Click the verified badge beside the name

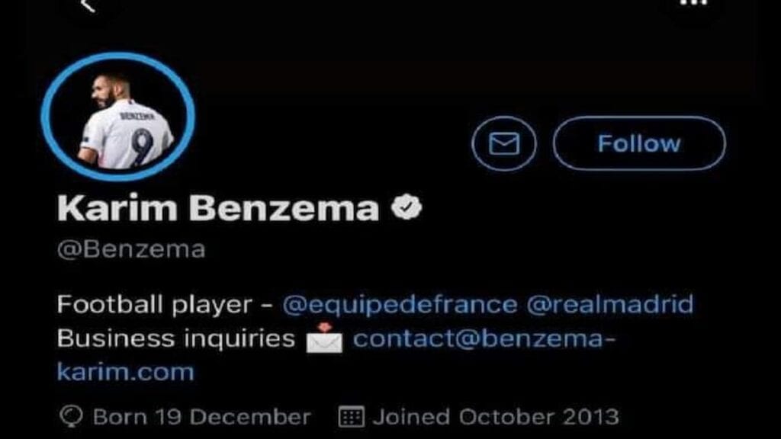(x=407, y=207)
